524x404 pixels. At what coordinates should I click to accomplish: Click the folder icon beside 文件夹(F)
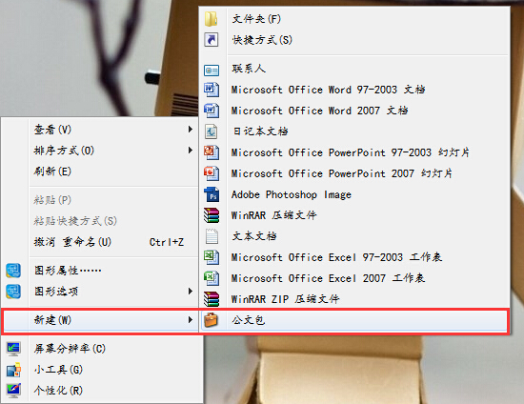[212, 19]
